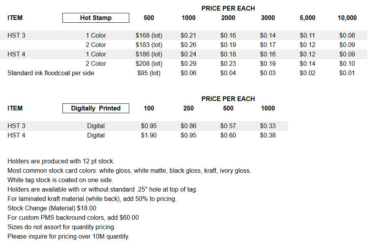Click the 250 quantity column header
Image resolution: width=370 pixels, height=246 pixels.
click(189, 108)
